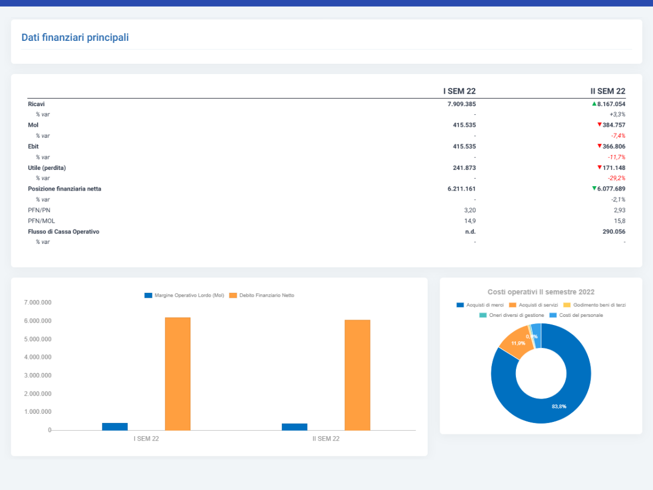Toggle the Acquisti di merci legend item
Viewport: 653px width, 490px height.
click(480, 305)
